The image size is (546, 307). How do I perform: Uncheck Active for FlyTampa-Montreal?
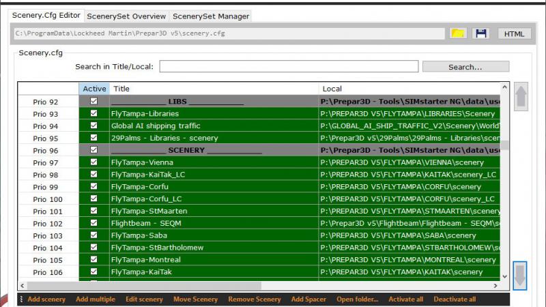94,259
